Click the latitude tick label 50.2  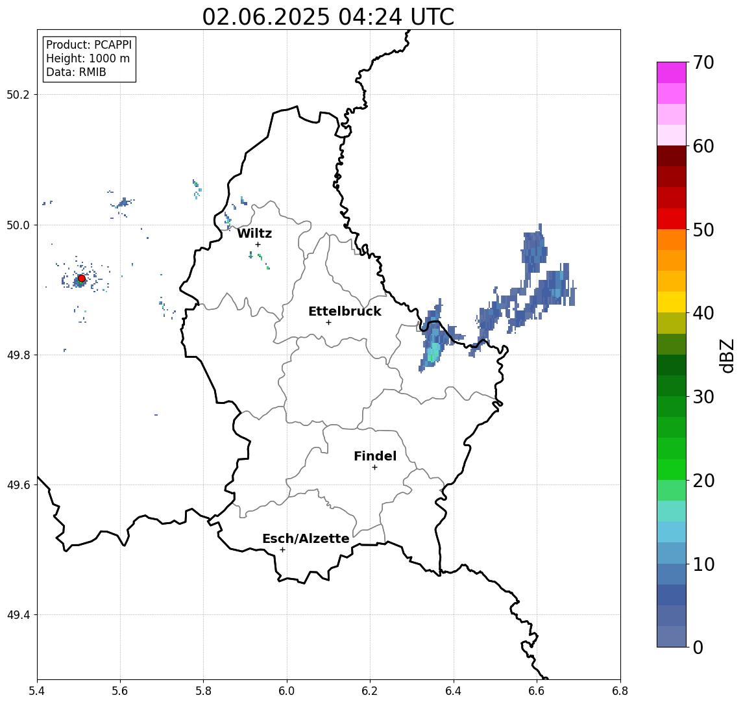[18, 94]
